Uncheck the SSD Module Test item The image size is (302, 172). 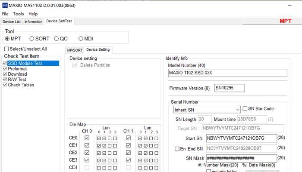tap(5, 63)
